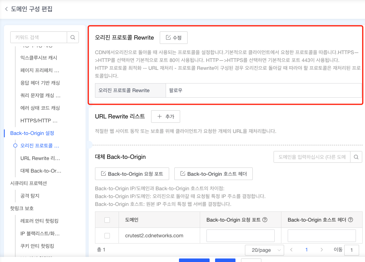Viewport: 365px width, 262px height.
Task: Click the 키워드 검색 input field
Action: pyautogui.click(x=38, y=37)
